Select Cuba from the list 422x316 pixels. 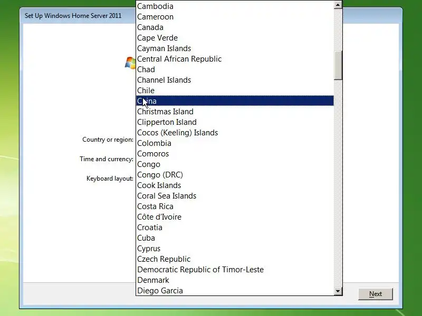point(235,238)
